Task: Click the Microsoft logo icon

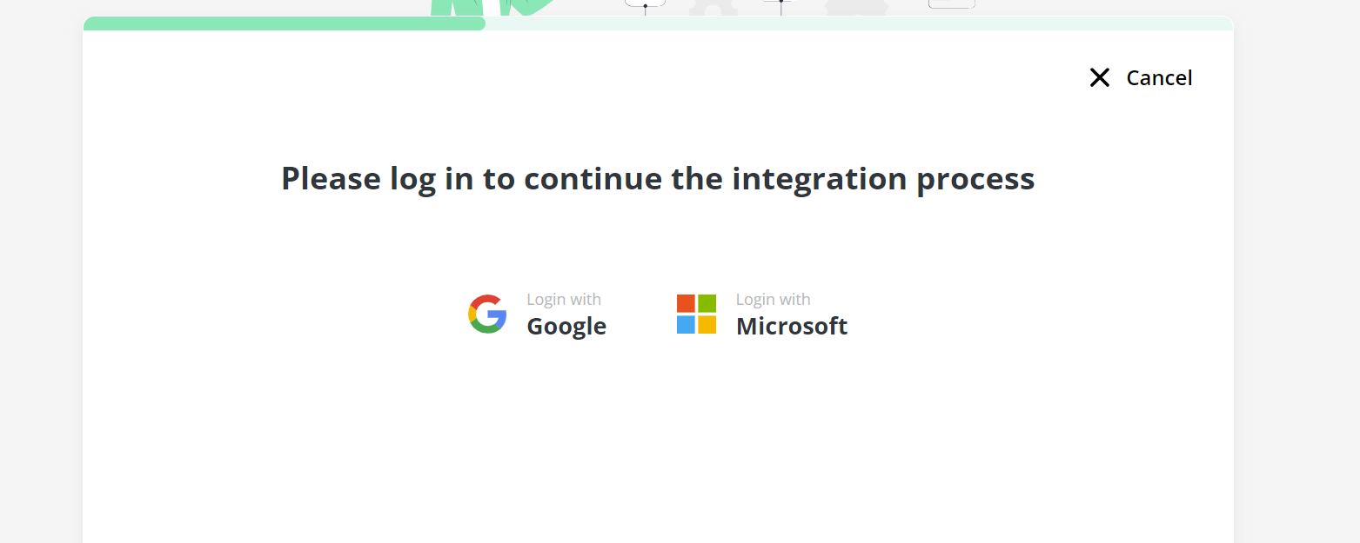Action: pos(696,314)
